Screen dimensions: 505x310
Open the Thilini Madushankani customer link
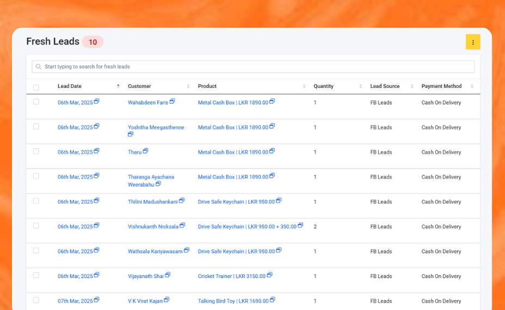click(153, 202)
